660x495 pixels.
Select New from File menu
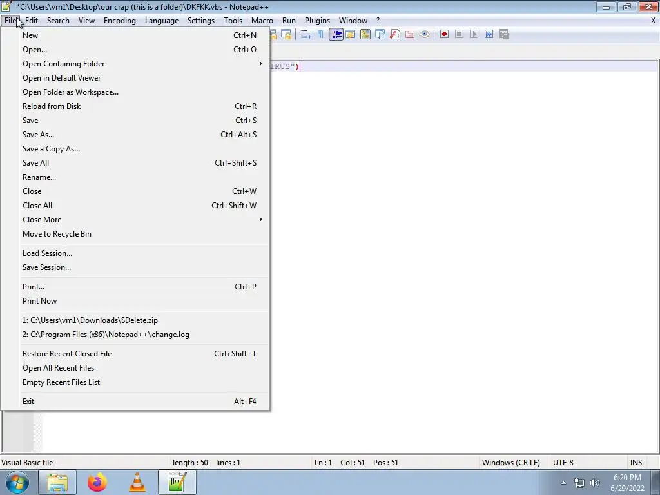[x=135, y=35]
